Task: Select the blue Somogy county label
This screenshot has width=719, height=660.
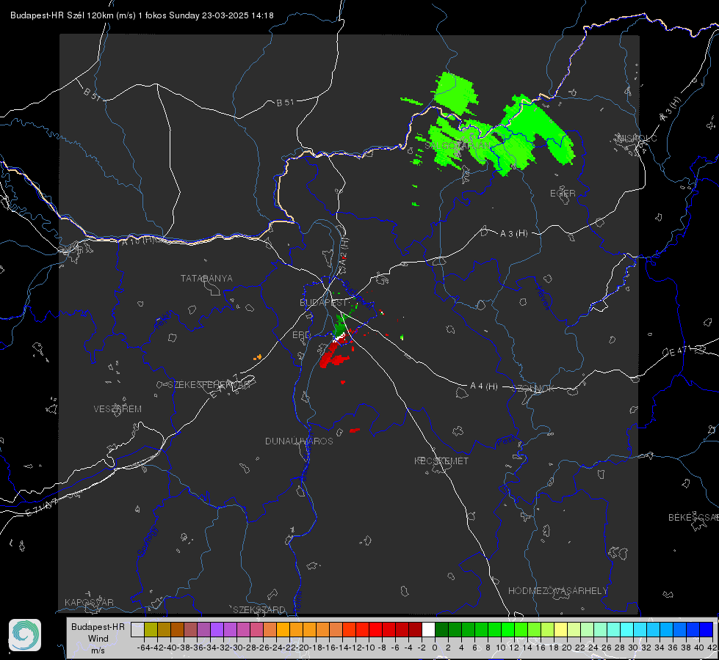Action: (x=147, y=540)
